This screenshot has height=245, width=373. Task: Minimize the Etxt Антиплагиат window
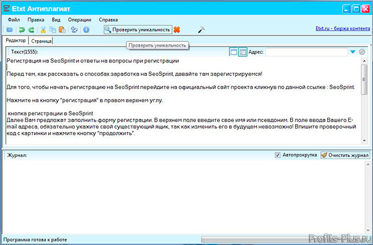pos(347,9)
